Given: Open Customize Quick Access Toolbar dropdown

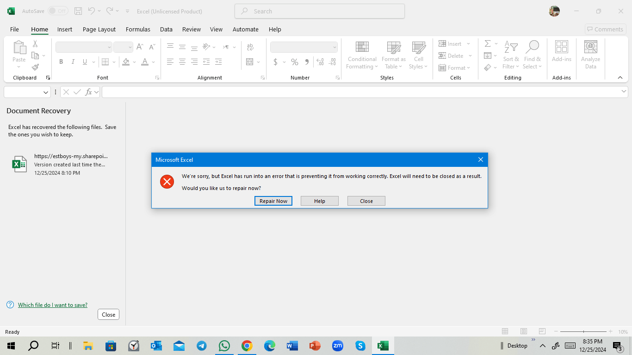Looking at the screenshot, I should pos(128,11).
